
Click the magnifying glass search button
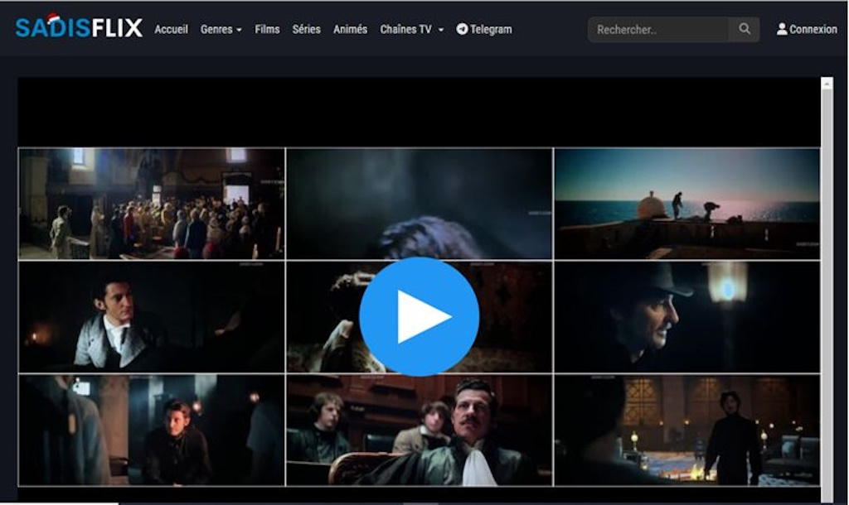pyautogui.click(x=744, y=29)
